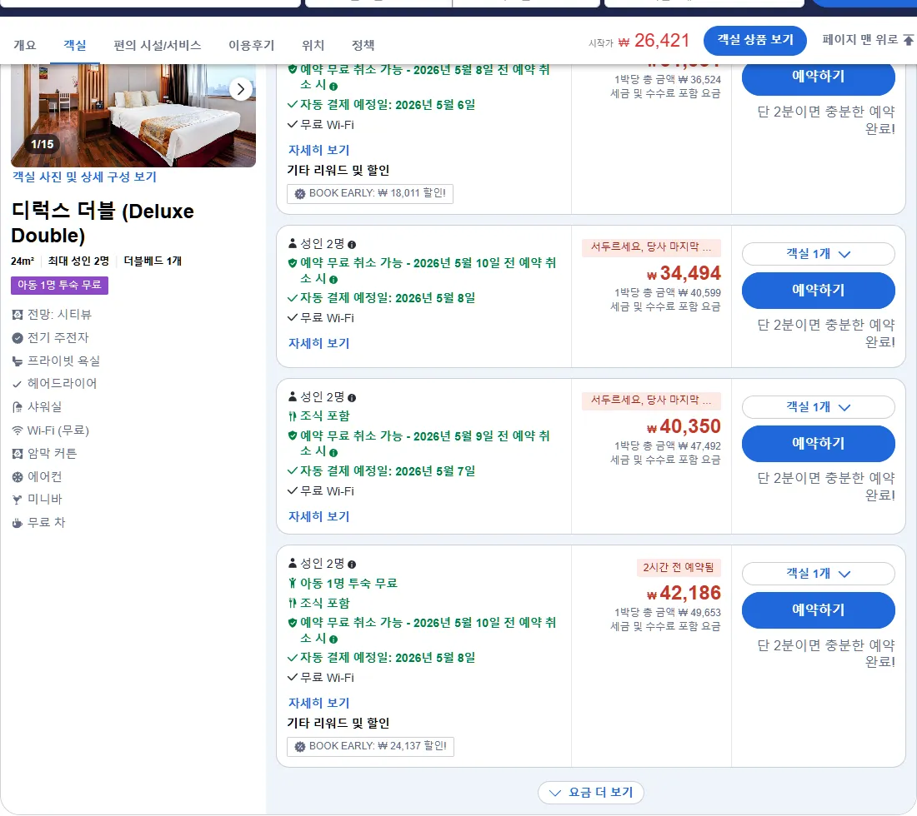917x816 pixels.
Task: Book the ₩40,350 breakfast offer with 예약하기
Action: coord(818,443)
